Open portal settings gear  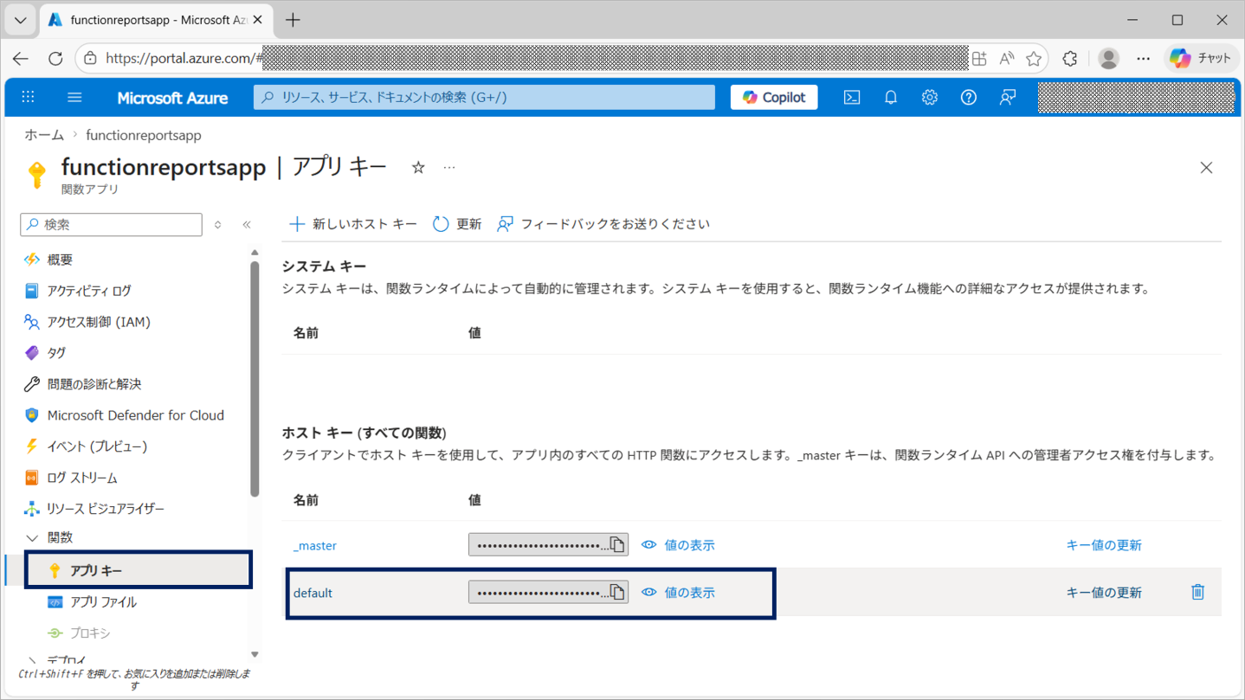pos(929,97)
